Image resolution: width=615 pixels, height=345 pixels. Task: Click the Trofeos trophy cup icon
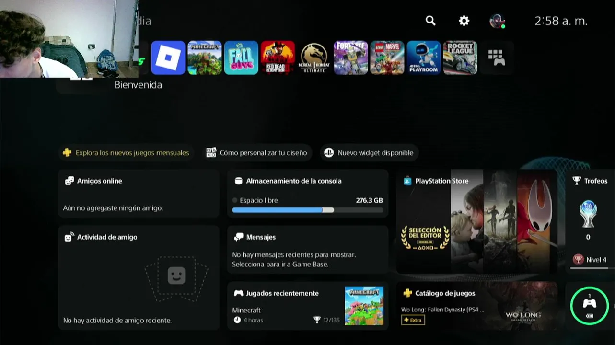click(x=577, y=181)
